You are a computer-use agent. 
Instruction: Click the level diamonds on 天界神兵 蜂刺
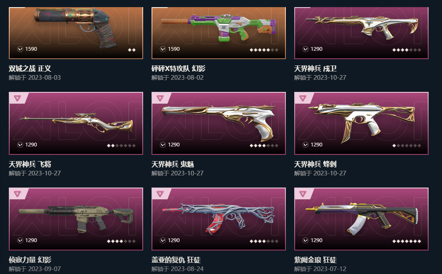[406, 146]
